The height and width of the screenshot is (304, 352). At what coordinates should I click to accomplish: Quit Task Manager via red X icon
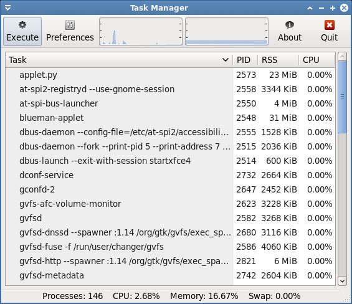[x=330, y=25]
